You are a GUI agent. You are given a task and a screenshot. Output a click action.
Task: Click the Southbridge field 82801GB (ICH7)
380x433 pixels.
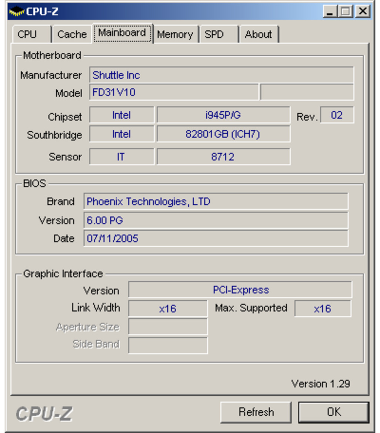[223, 134]
